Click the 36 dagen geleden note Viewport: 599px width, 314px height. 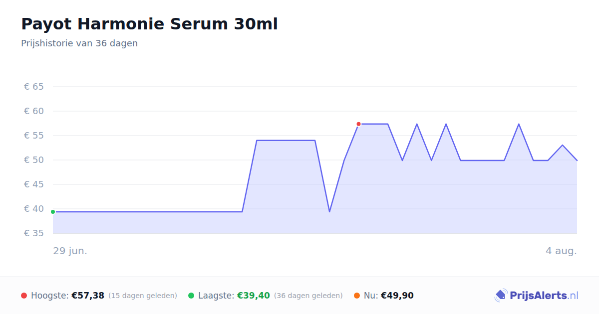pyautogui.click(x=308, y=296)
